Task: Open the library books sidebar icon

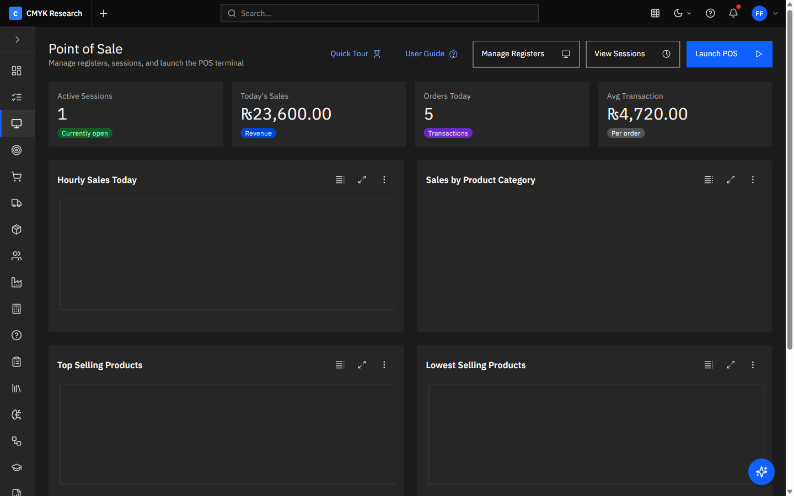Action: [17, 388]
